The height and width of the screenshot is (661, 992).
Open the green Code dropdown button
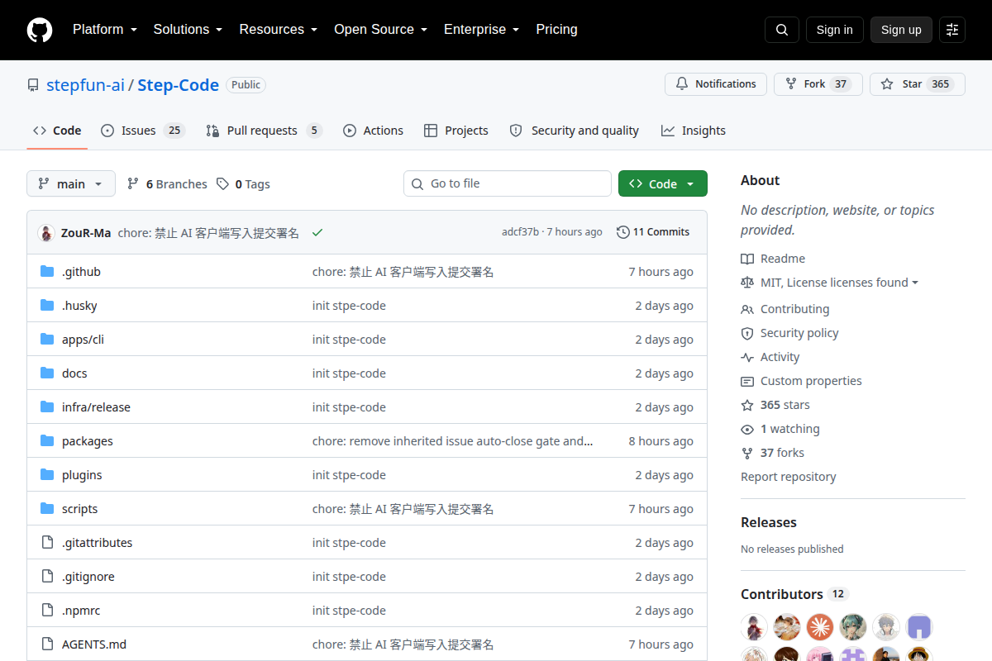663,184
